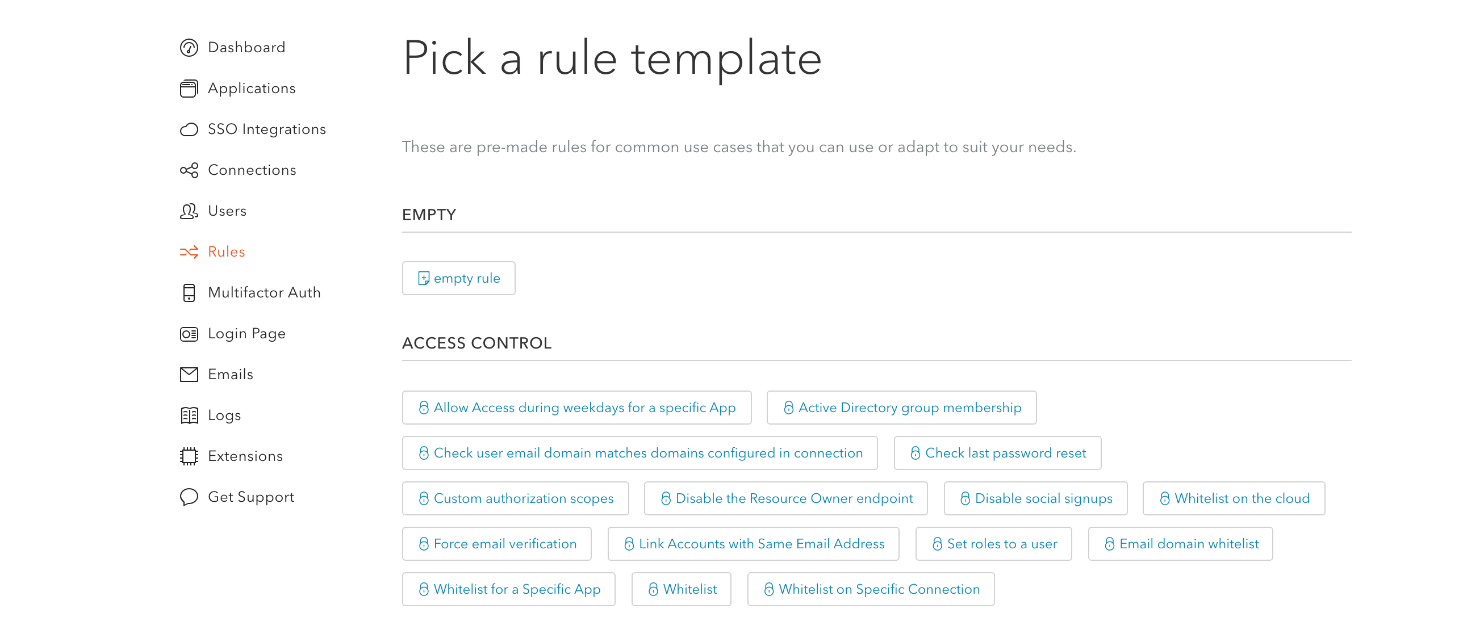Click the Connections share-node icon
The height and width of the screenshot is (638, 1463).
pyautogui.click(x=189, y=170)
